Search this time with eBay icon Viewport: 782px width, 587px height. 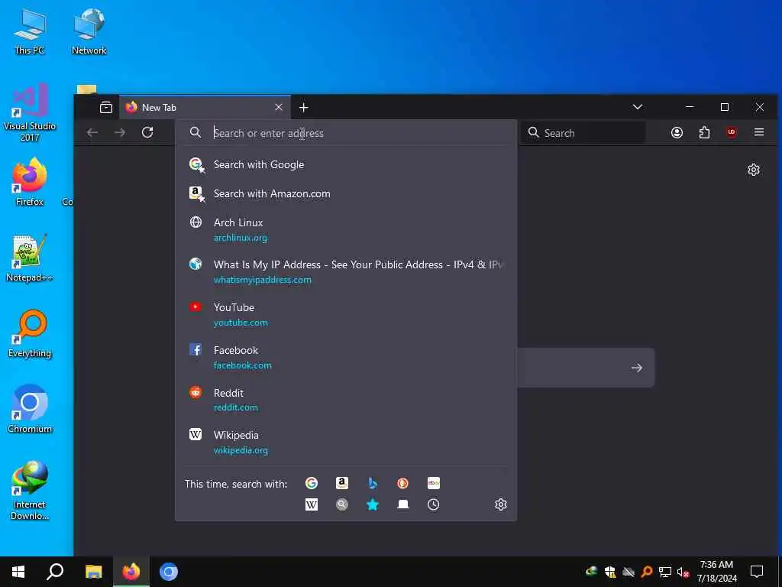click(x=434, y=483)
